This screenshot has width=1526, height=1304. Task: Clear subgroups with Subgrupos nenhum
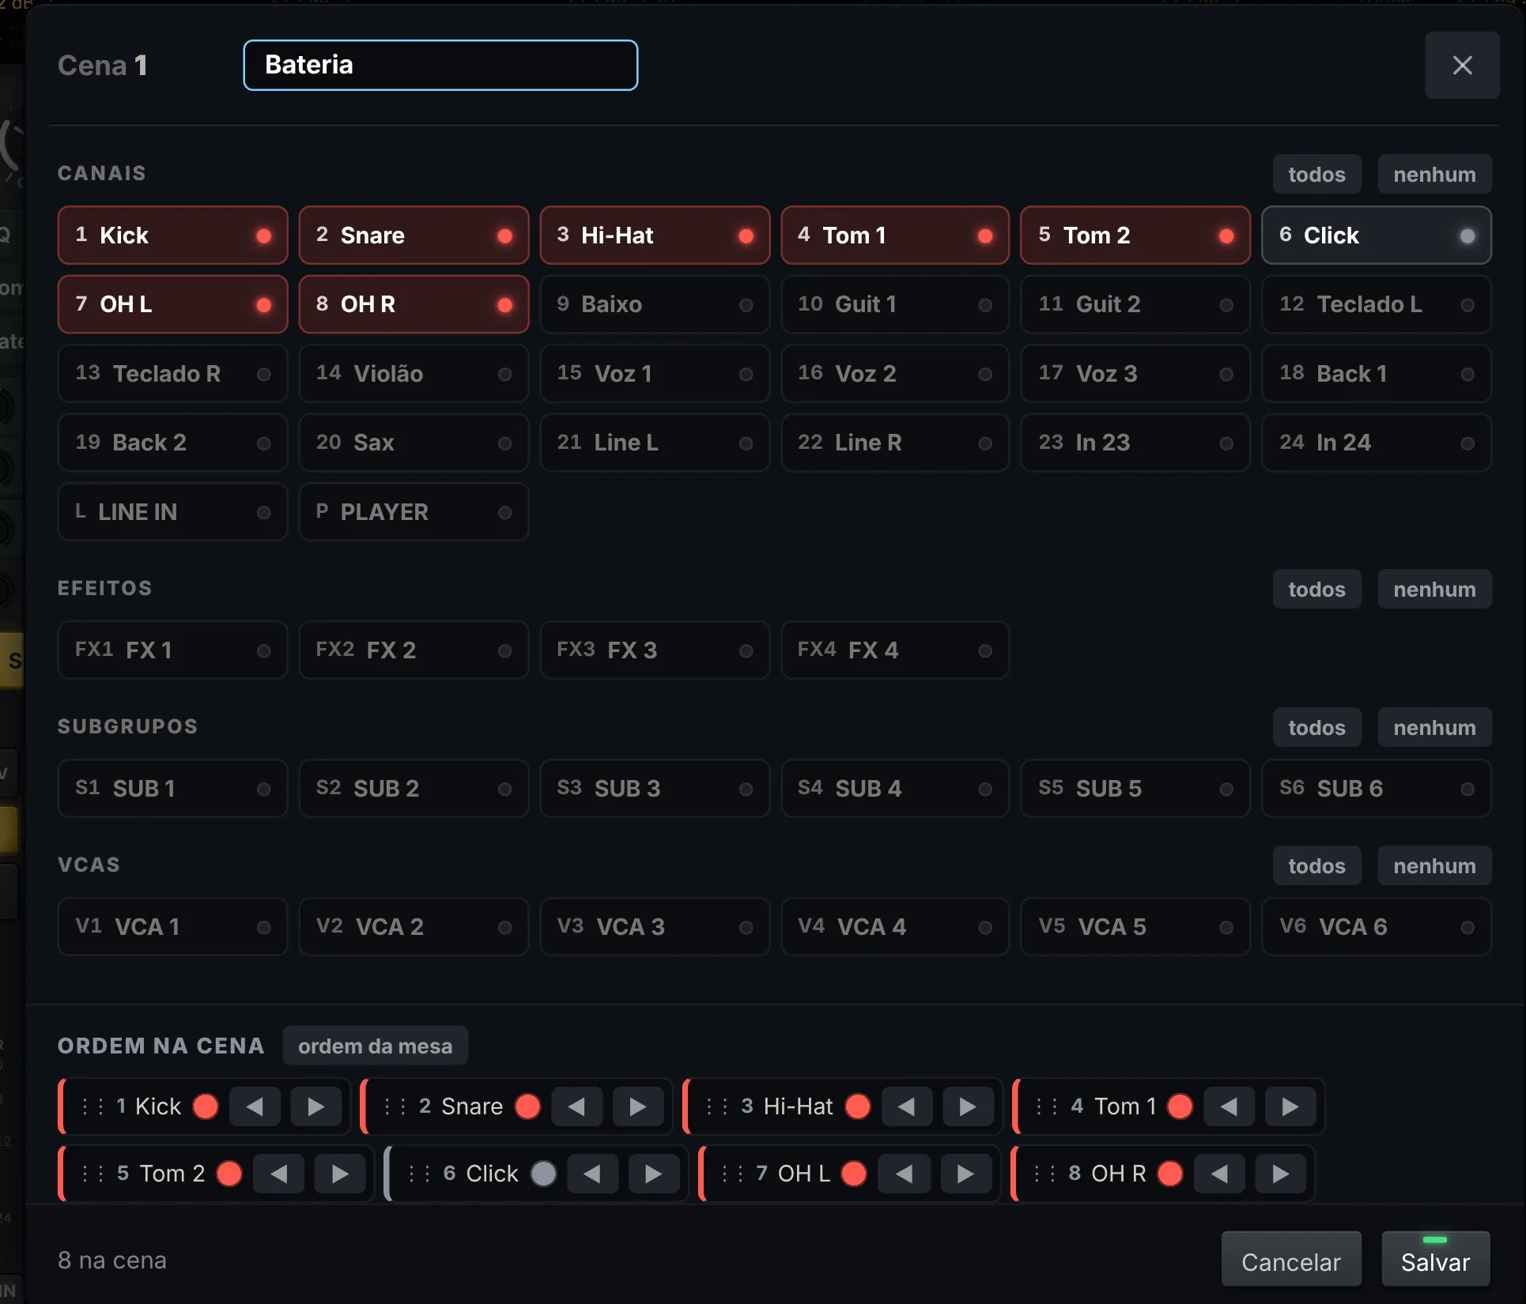(1434, 727)
